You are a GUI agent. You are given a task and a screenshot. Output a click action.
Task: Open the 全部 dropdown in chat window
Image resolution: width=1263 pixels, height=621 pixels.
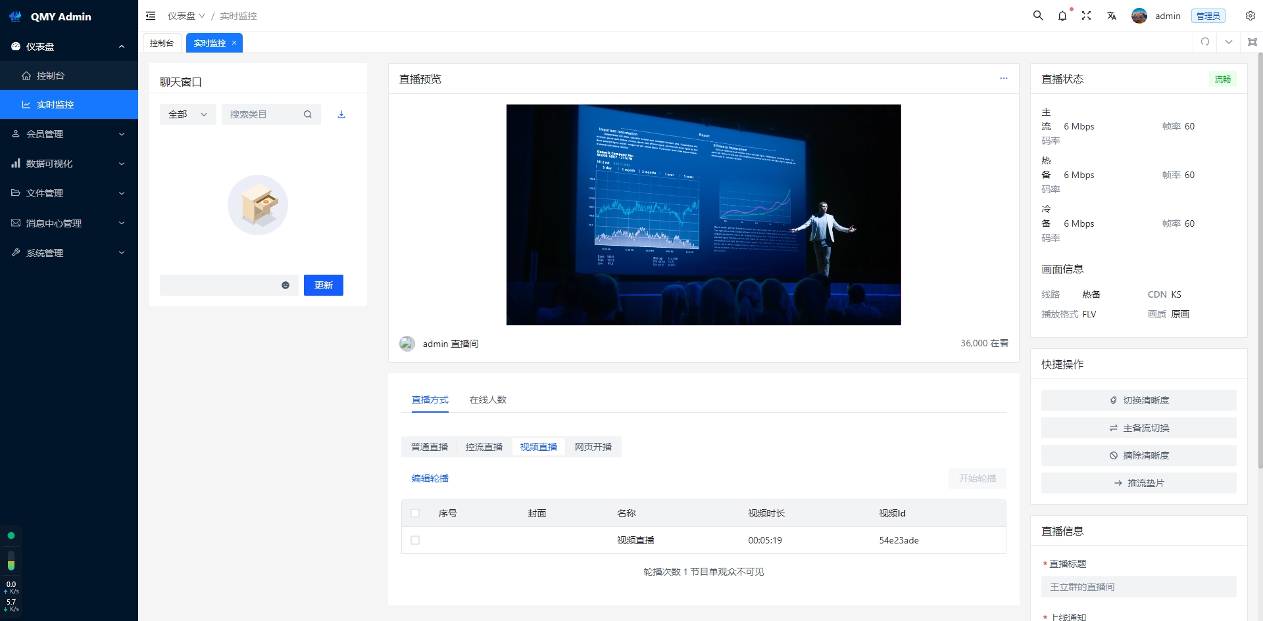point(188,114)
